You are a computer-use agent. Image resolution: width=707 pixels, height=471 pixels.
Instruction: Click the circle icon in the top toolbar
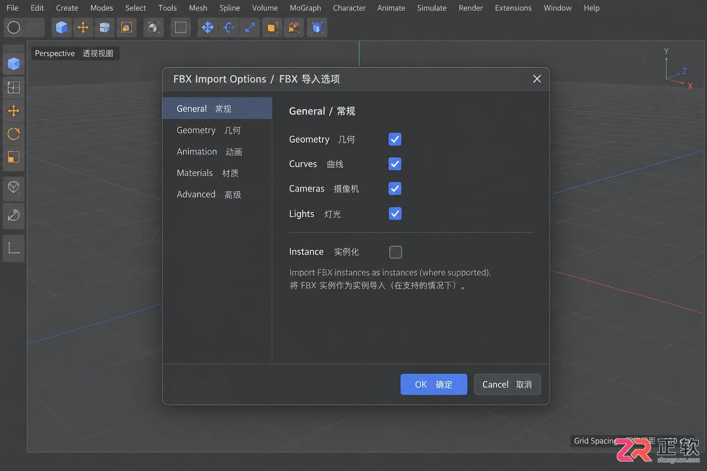[14, 27]
